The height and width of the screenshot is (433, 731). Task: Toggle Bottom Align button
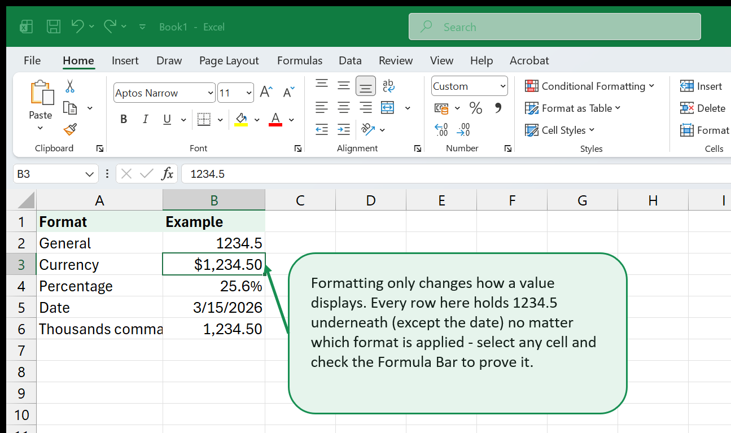[366, 86]
